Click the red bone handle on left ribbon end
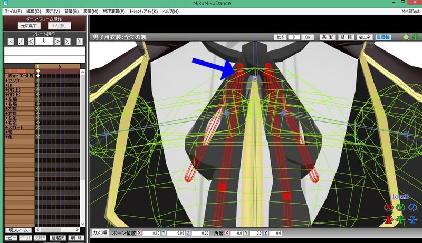Viewport: 422px width, 243px height. click(x=188, y=178)
